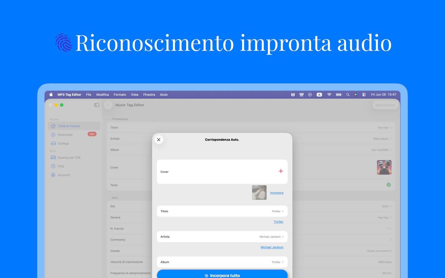Open FAQ in the sidebar
445x278 pixels.
(74, 166)
